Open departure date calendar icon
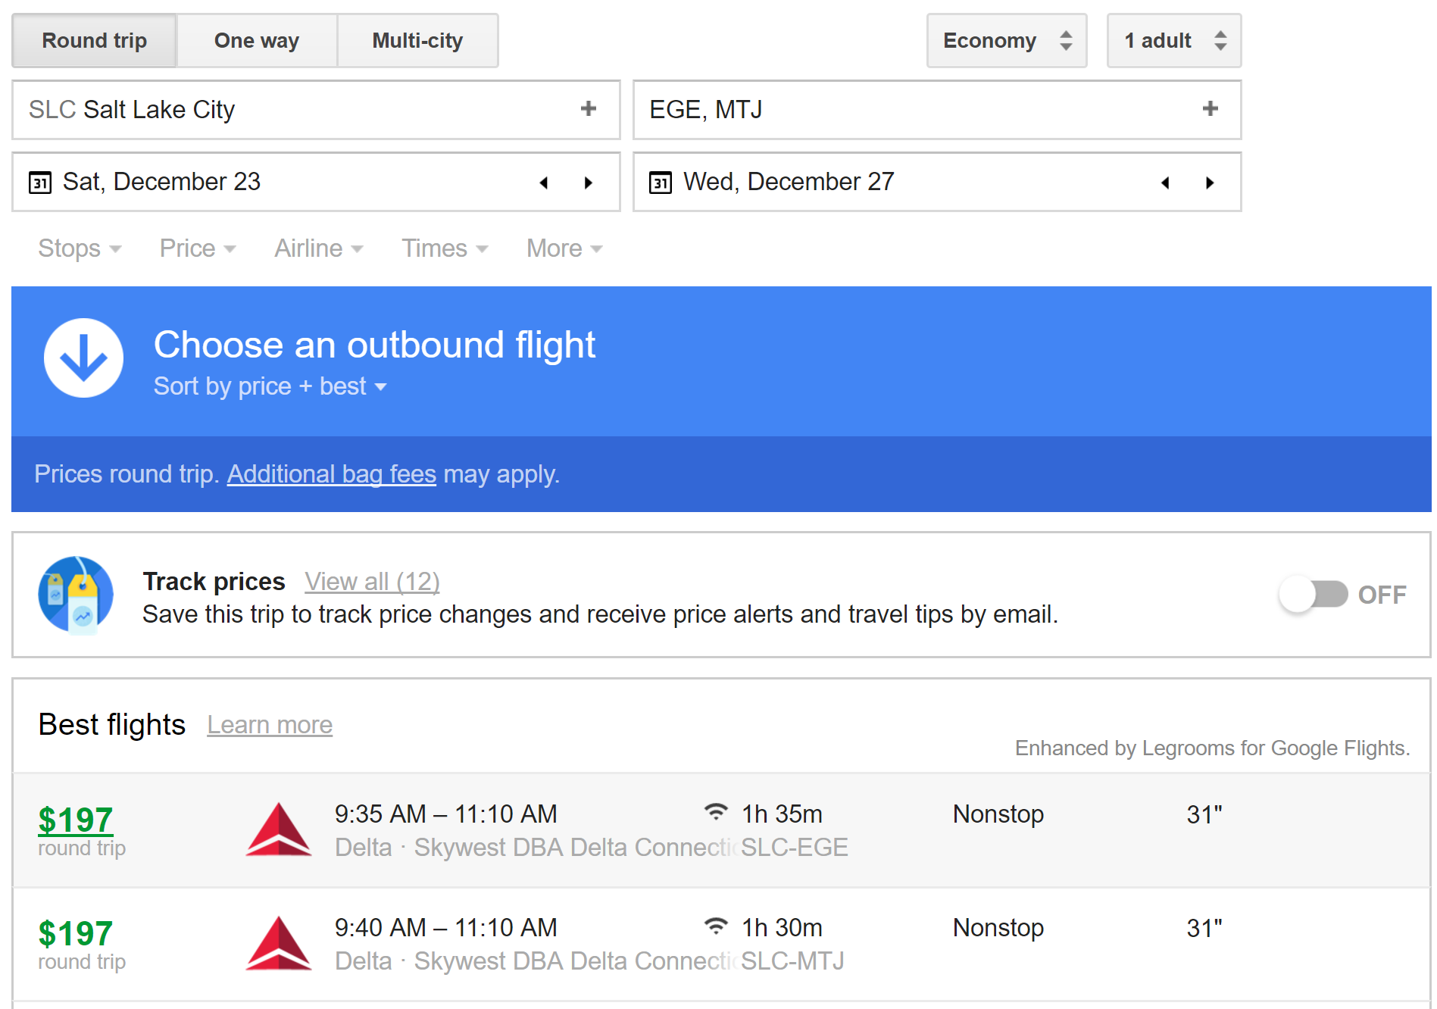Viewport: 1437px width, 1009px height. tap(40, 183)
